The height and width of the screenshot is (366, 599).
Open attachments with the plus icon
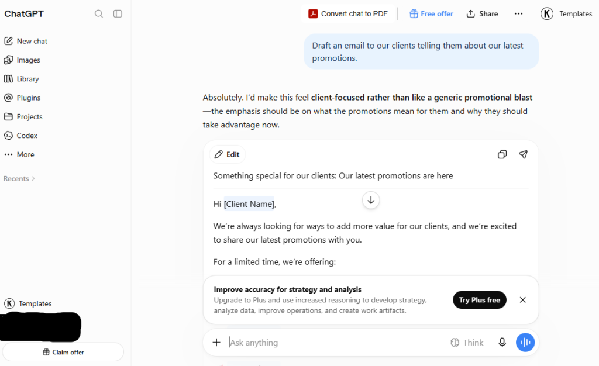(216, 343)
